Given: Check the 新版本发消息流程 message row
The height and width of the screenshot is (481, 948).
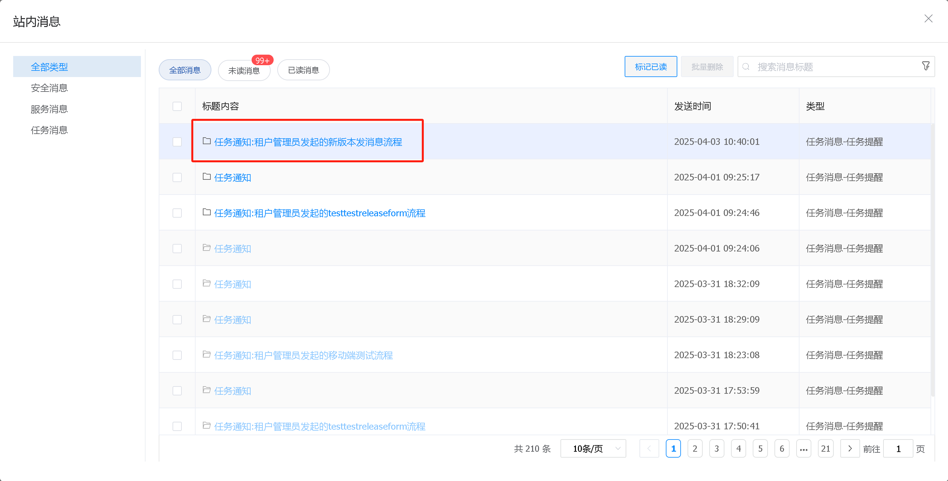Looking at the screenshot, I should (177, 142).
